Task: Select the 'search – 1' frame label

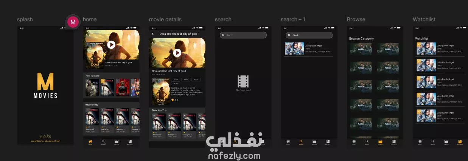Action: tap(293, 19)
